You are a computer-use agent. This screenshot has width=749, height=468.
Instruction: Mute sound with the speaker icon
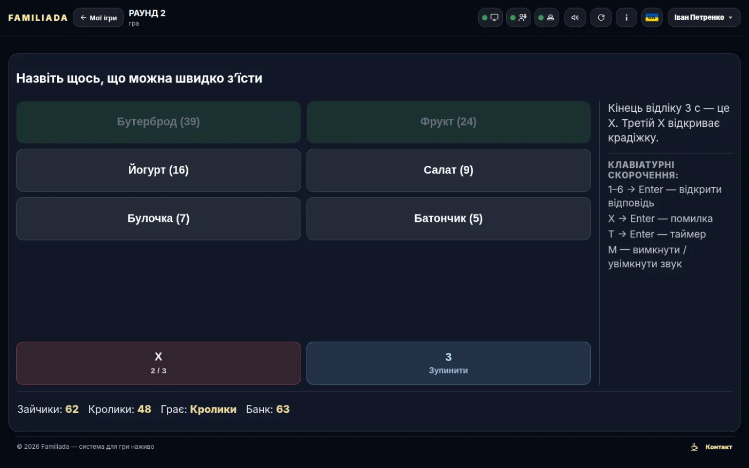[575, 18]
